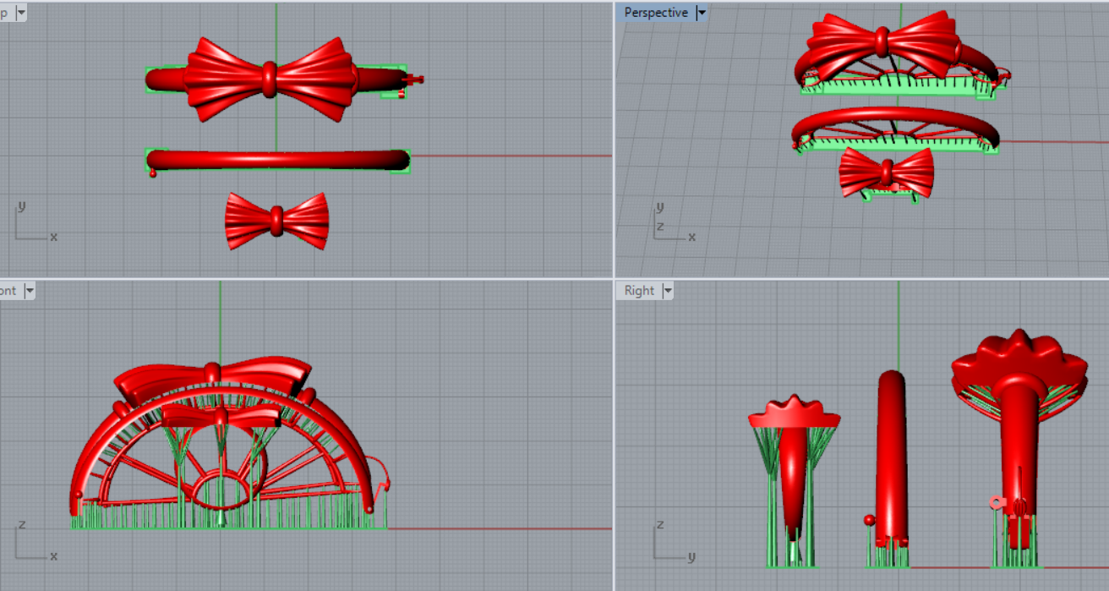Select the leftmost bow object in Right viewport

point(793,457)
